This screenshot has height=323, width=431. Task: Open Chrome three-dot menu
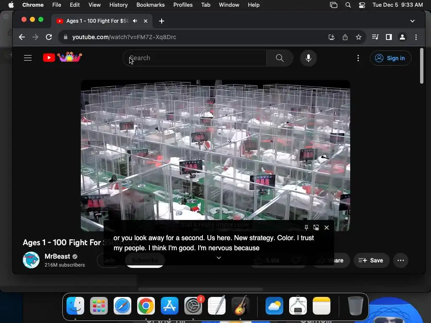(416, 37)
